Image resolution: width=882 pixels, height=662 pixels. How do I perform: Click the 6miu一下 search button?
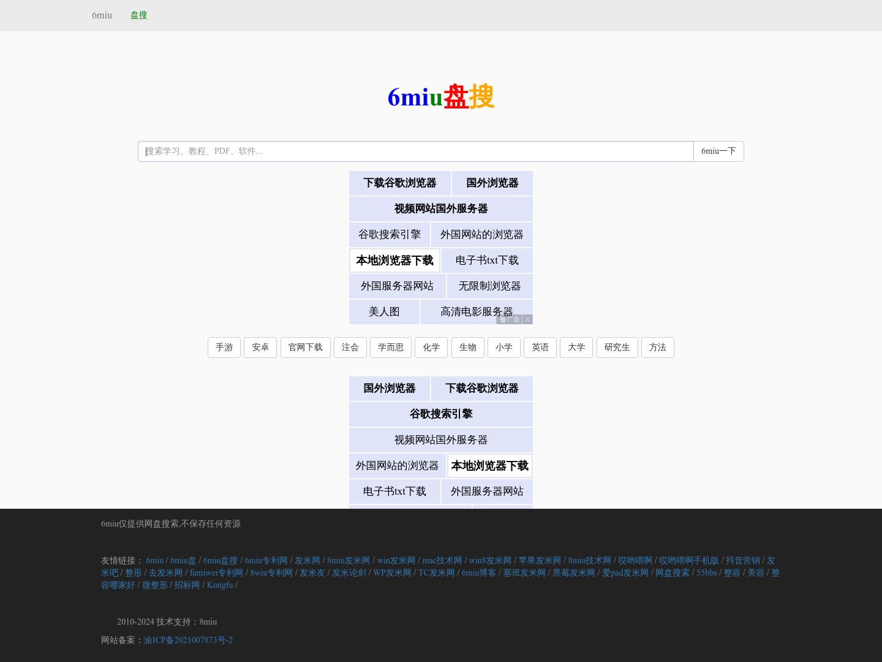(x=718, y=151)
